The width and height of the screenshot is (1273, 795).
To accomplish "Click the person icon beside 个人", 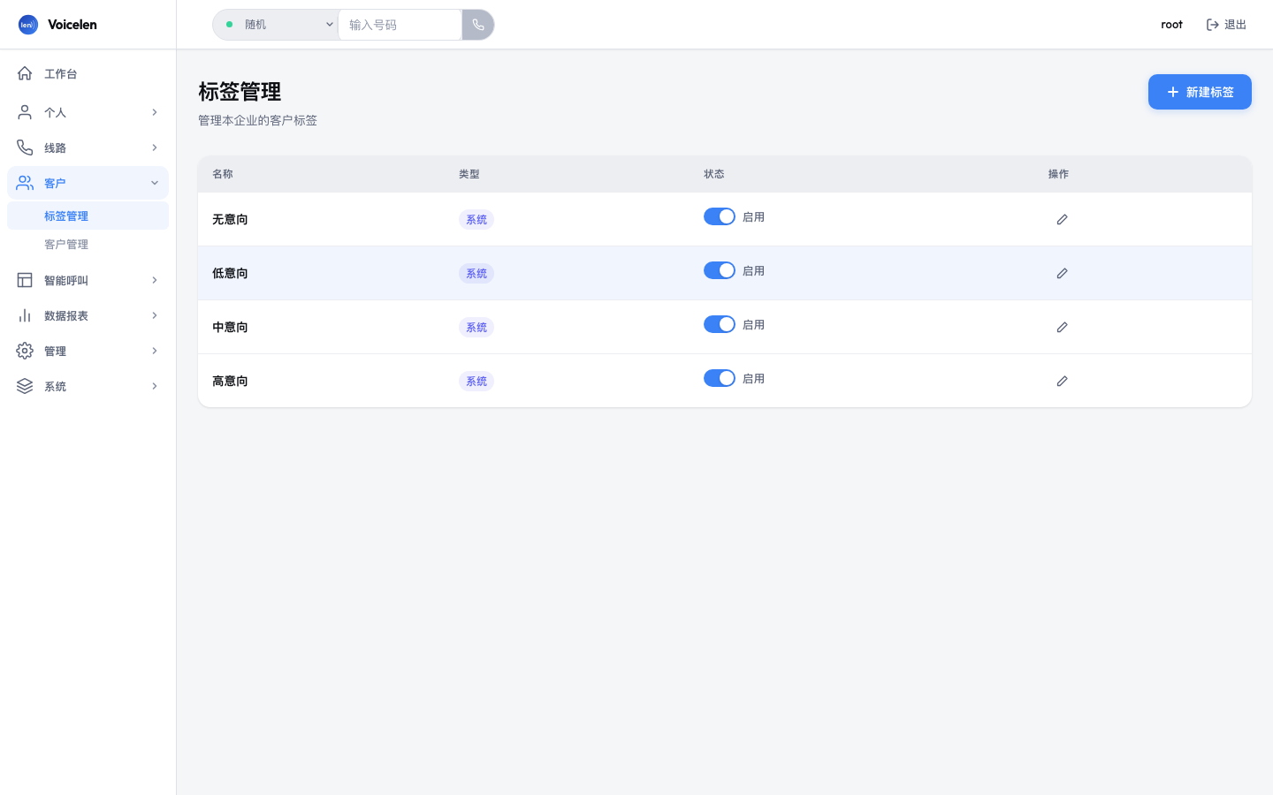I will click(x=25, y=112).
